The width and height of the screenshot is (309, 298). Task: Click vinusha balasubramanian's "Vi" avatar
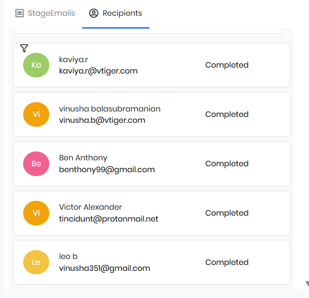click(x=36, y=114)
